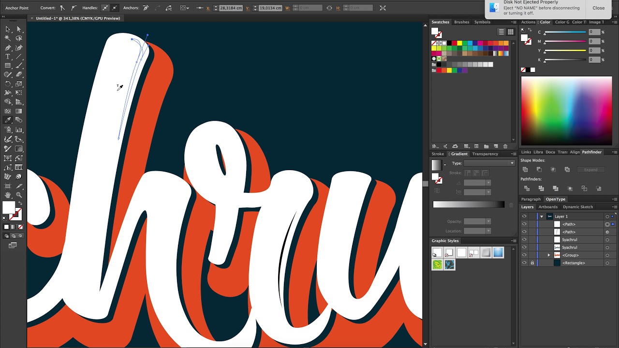This screenshot has height=348, width=619.
Task: Activate the Hand tool
Action: (8, 195)
